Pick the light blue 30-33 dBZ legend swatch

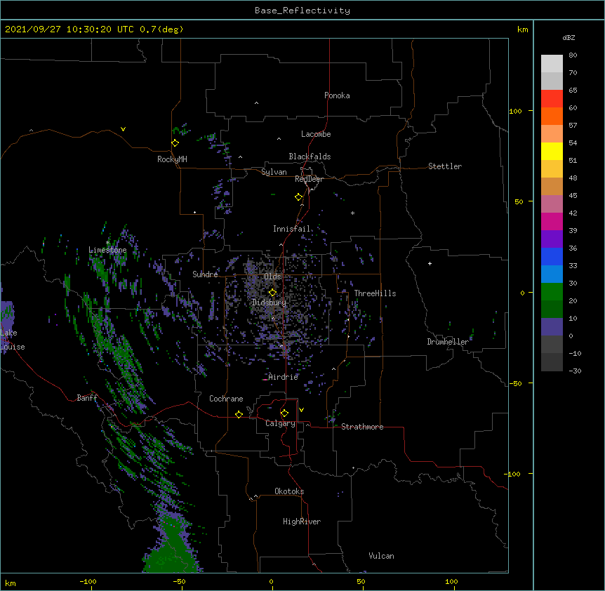tap(552, 274)
